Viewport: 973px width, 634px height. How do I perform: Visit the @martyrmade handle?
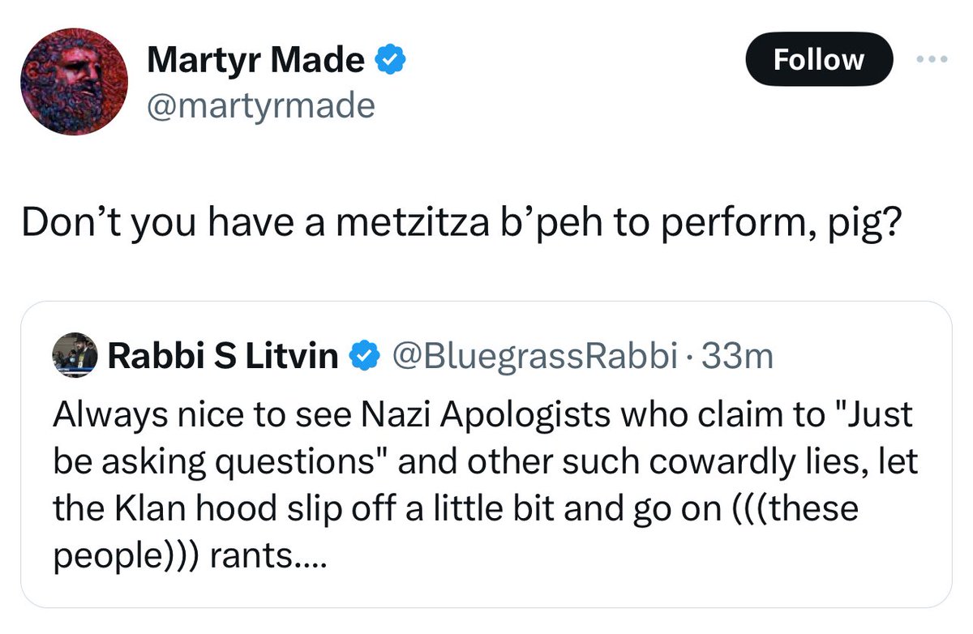click(260, 105)
